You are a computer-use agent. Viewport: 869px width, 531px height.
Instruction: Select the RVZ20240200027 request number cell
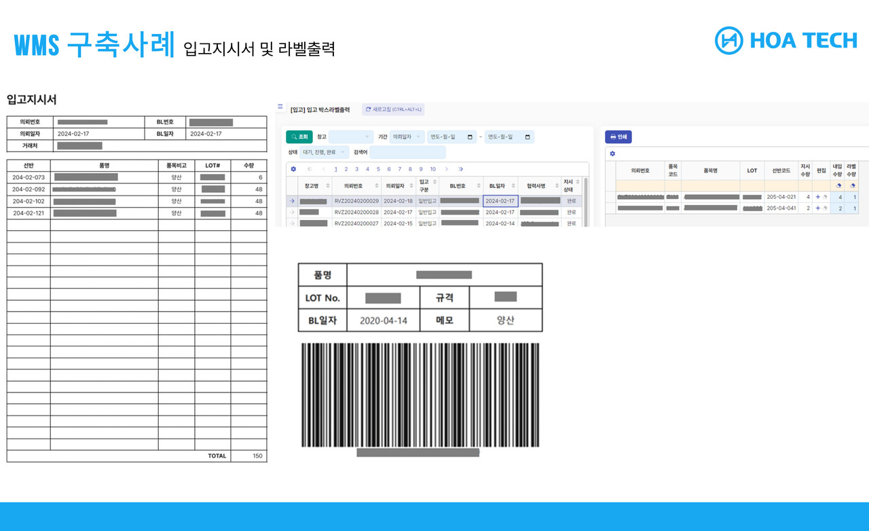click(x=356, y=223)
